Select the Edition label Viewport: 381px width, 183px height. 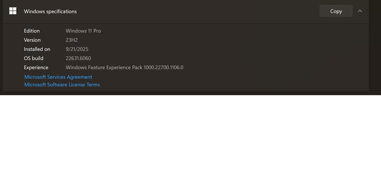point(32,31)
